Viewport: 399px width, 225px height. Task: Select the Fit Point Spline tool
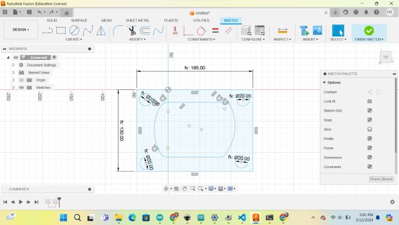(87, 31)
